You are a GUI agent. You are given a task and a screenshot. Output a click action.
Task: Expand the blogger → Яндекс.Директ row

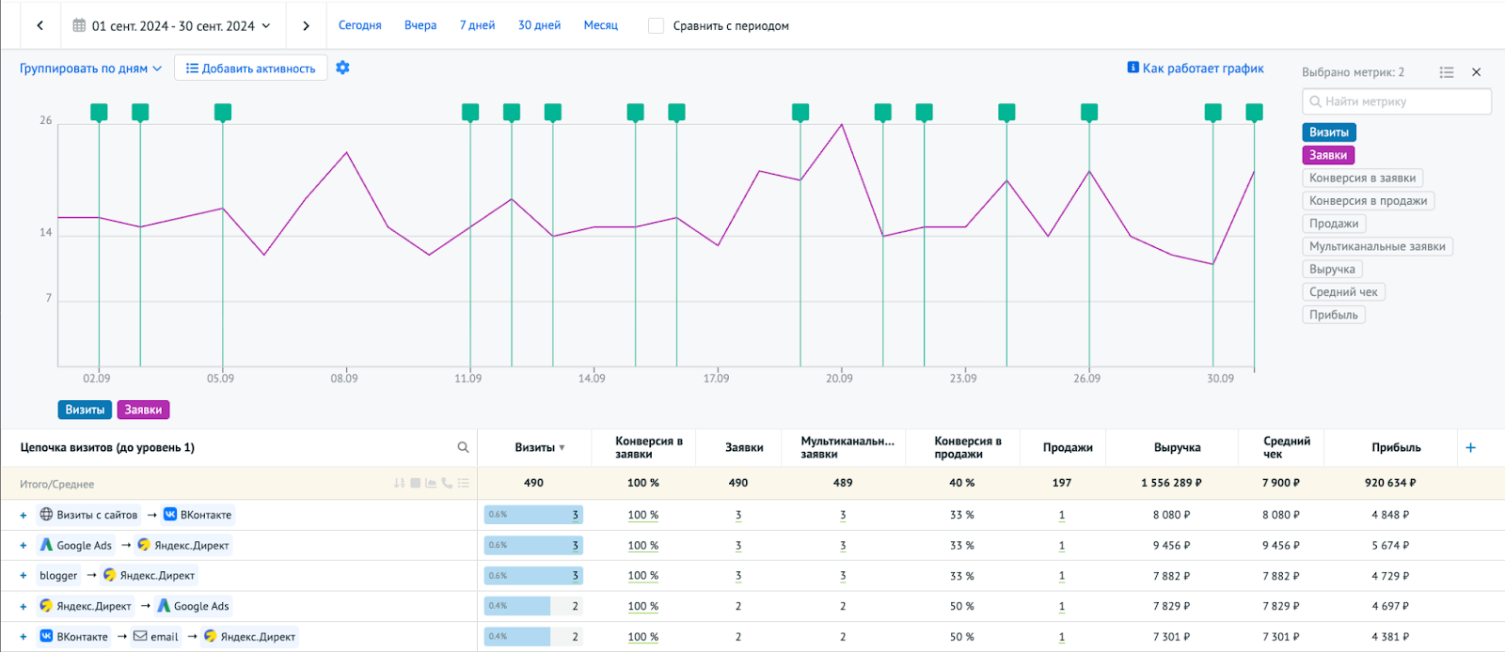coord(24,576)
